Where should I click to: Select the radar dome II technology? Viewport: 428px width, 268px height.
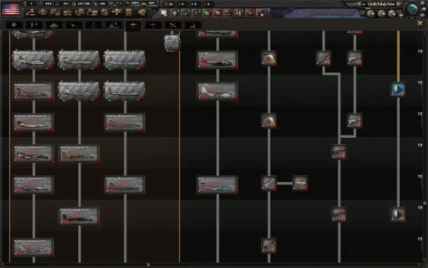398,214
